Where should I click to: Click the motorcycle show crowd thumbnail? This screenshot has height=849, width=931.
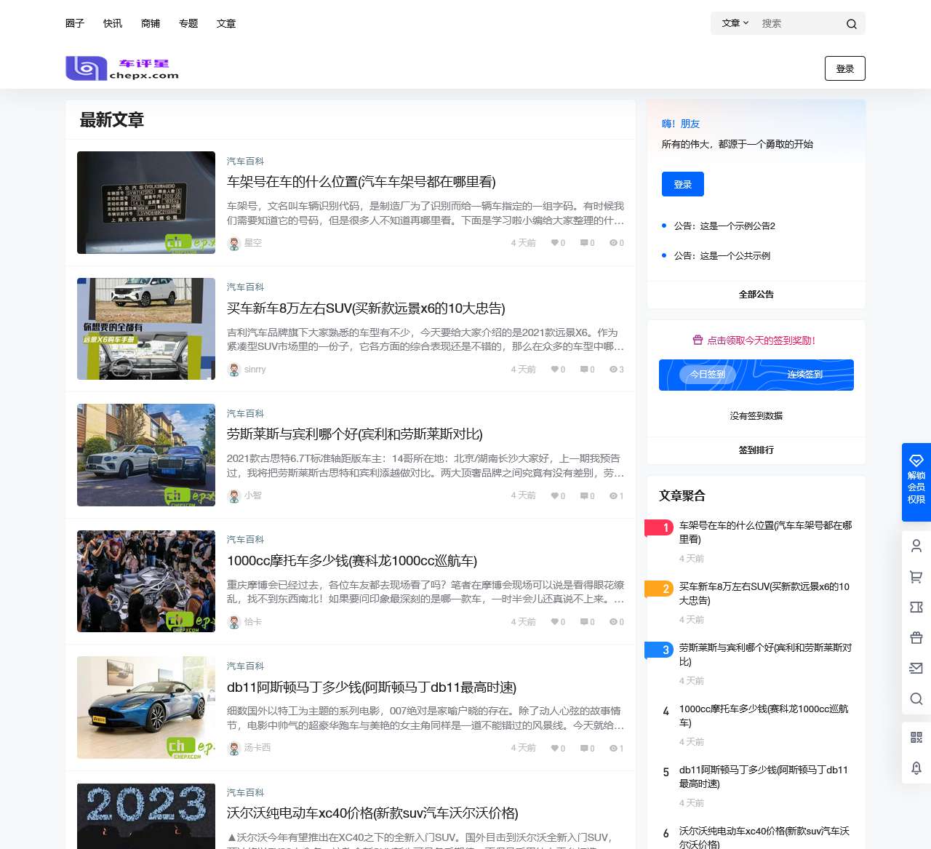[x=146, y=581]
